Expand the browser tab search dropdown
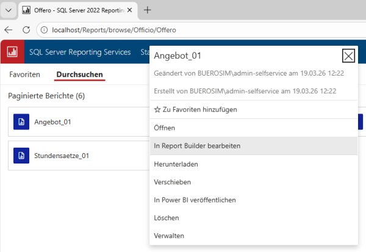 click(x=9, y=10)
